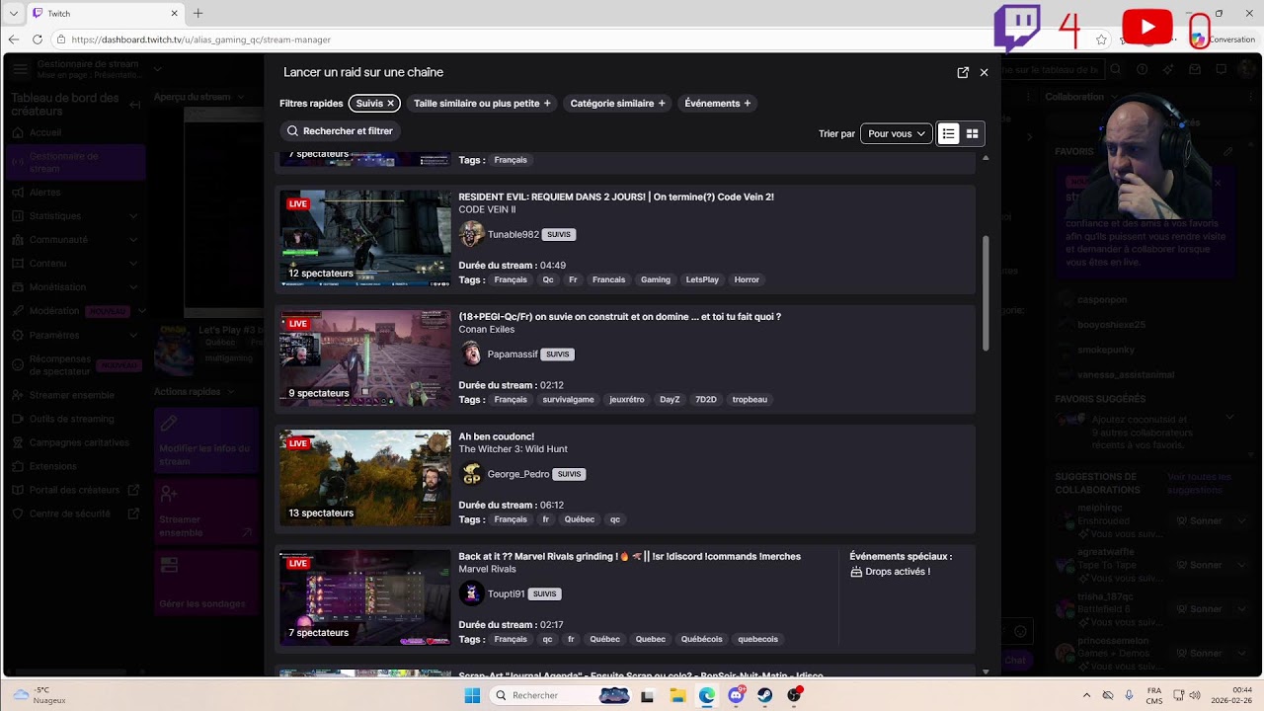Switch to list view layout icon
The image size is (1264, 711).
pyautogui.click(x=948, y=133)
